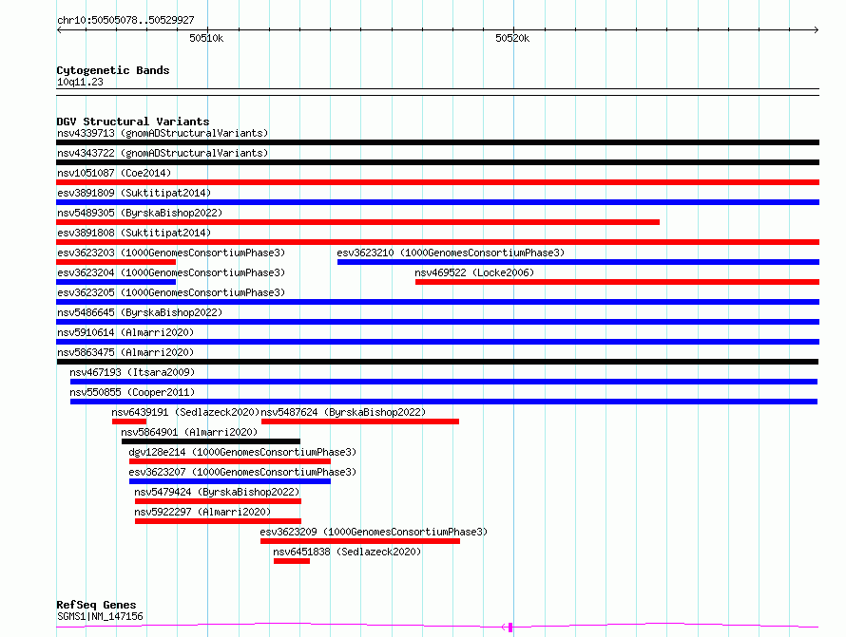The height and width of the screenshot is (637, 846).
Task: Open dgv128e214 variant label
Action: 242,452
